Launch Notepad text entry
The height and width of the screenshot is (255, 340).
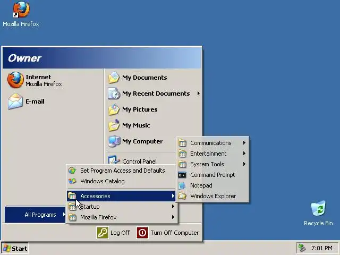201,185
